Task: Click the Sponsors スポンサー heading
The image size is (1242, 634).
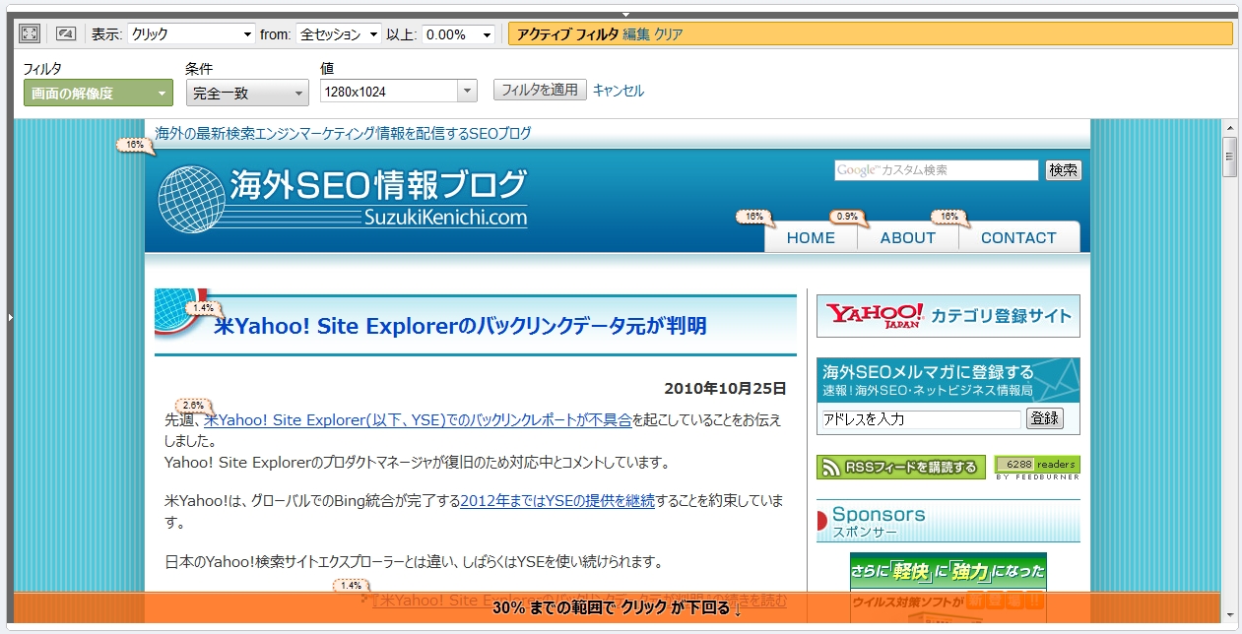Action: [948, 521]
